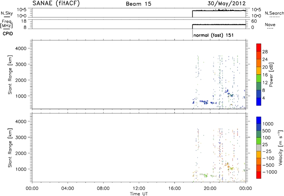Select the 12:00 time tick label
This screenshot has width=284, height=196.
(139, 188)
